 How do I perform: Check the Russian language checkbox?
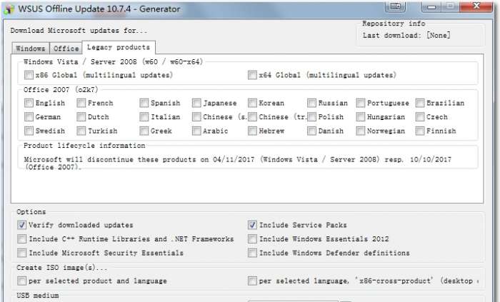(311, 103)
